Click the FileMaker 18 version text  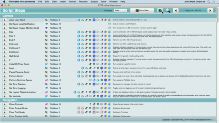click(55, 88)
